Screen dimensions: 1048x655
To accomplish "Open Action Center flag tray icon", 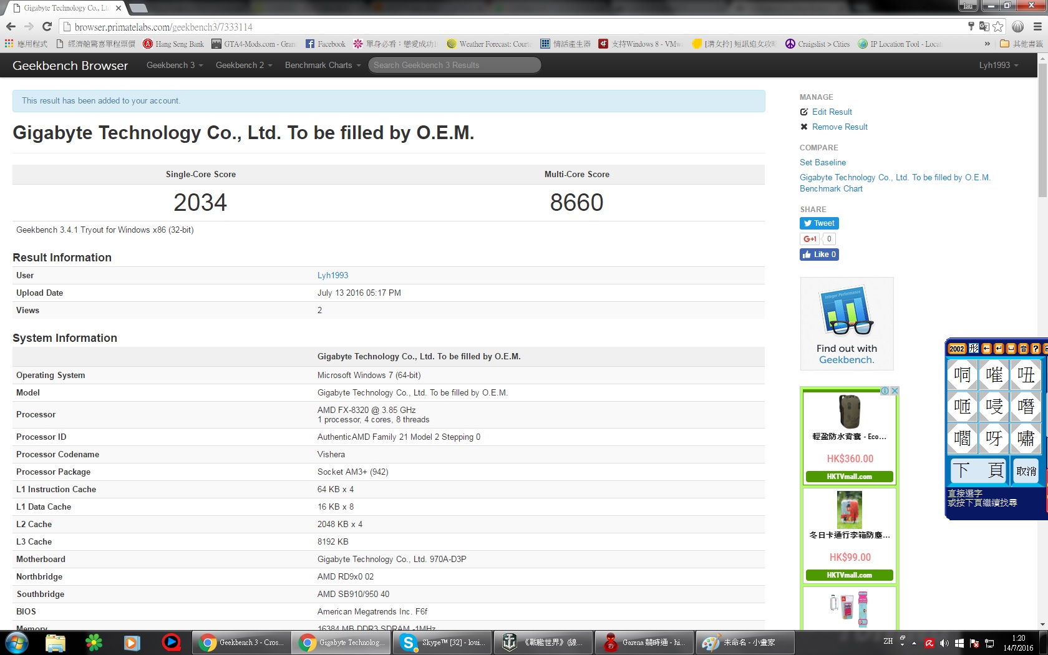I will tap(974, 643).
